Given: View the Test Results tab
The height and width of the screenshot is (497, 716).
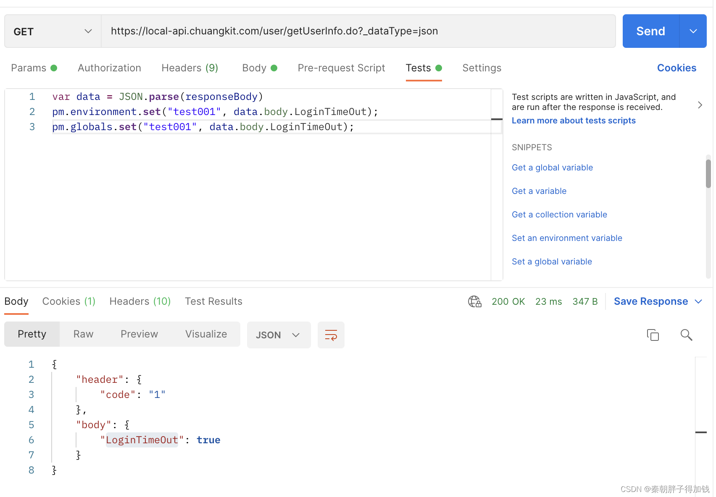Looking at the screenshot, I should 213,301.
